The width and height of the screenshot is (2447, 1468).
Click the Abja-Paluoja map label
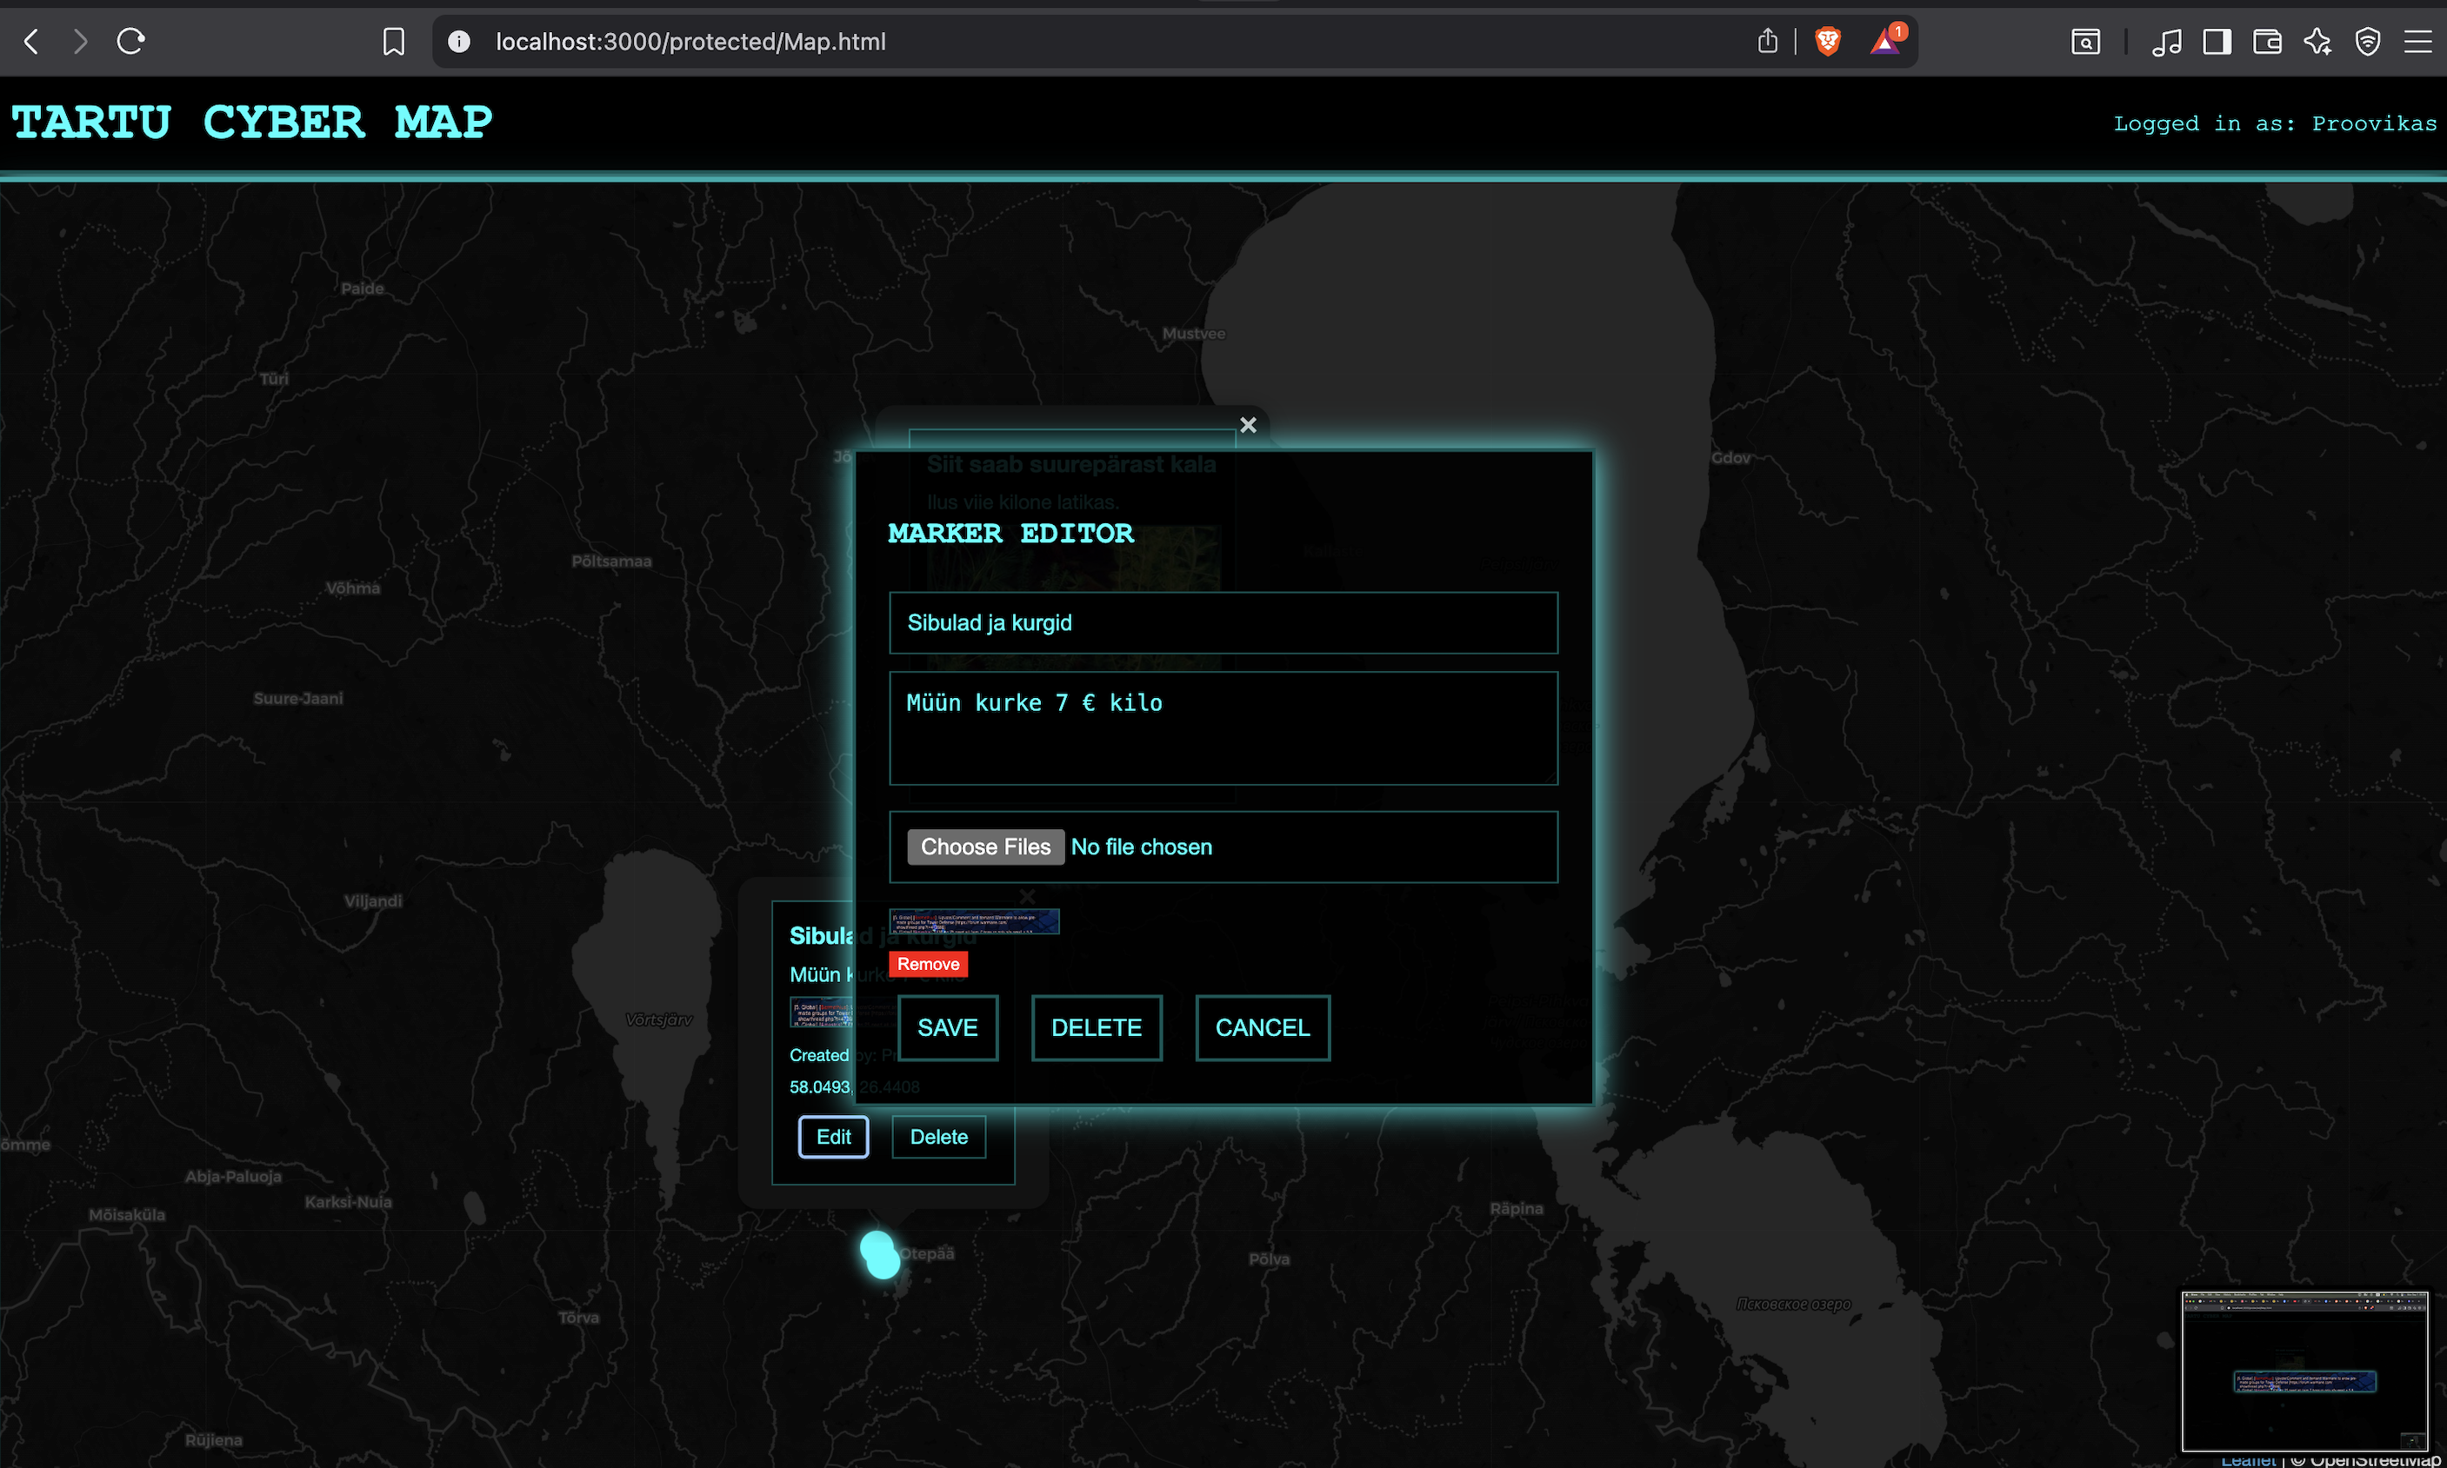[x=234, y=1176]
